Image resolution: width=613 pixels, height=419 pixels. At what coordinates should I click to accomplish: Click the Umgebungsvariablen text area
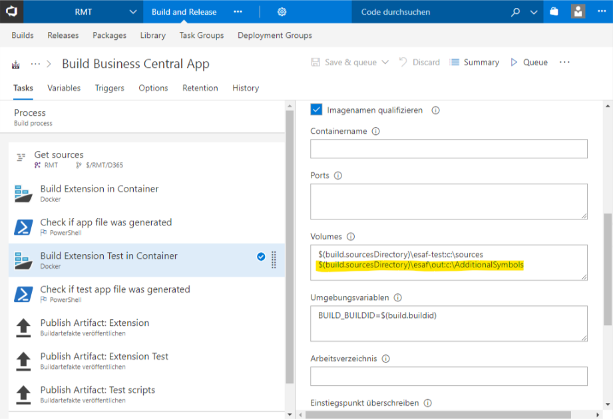(x=449, y=323)
